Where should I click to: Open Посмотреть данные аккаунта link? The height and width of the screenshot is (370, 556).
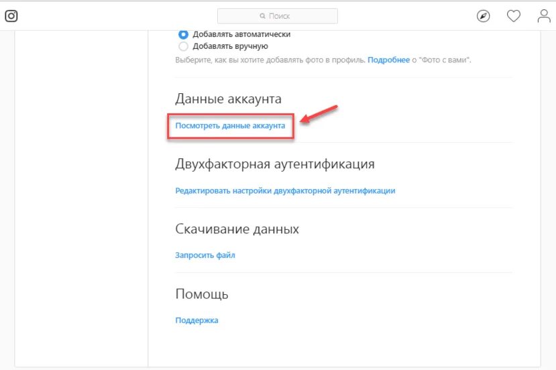tap(230, 125)
